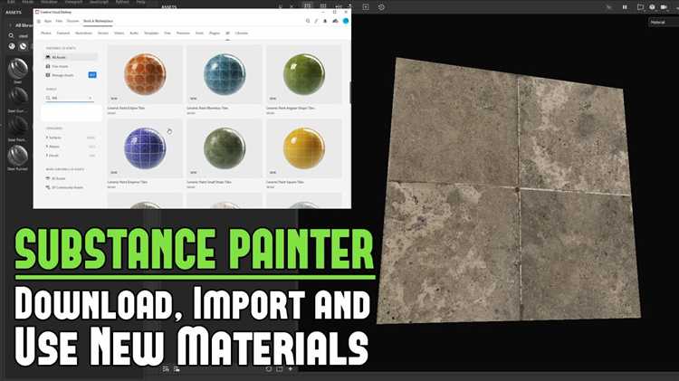Click the iray clock icon in Painter's top toolbar
The image size is (679, 381).
pyautogui.click(x=381, y=7)
